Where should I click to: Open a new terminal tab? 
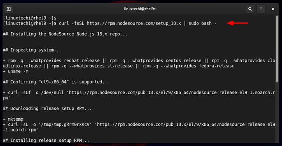coord(9,9)
